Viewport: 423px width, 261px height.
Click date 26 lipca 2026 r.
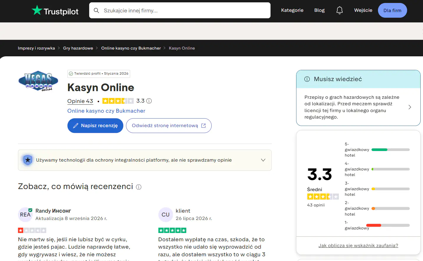tap(194, 219)
